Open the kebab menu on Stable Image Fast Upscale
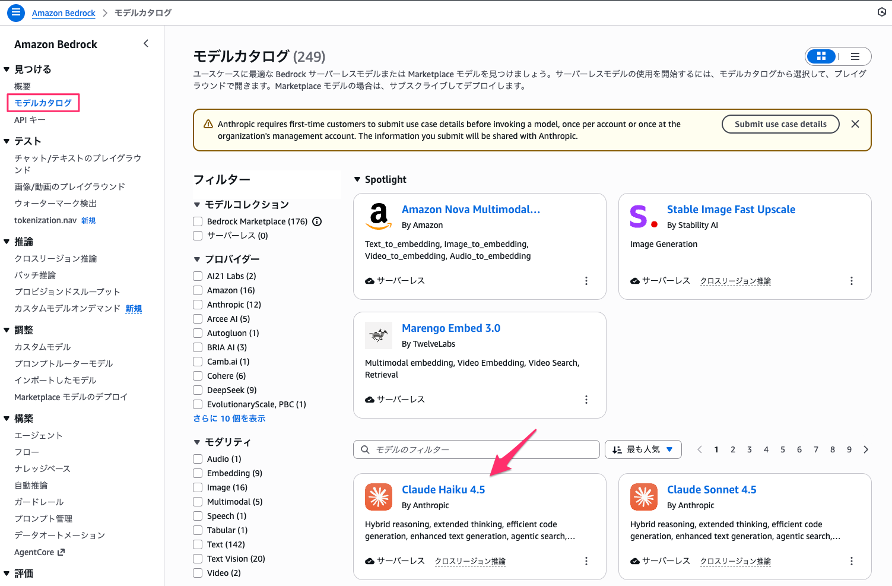The width and height of the screenshot is (892, 586). coord(852,281)
